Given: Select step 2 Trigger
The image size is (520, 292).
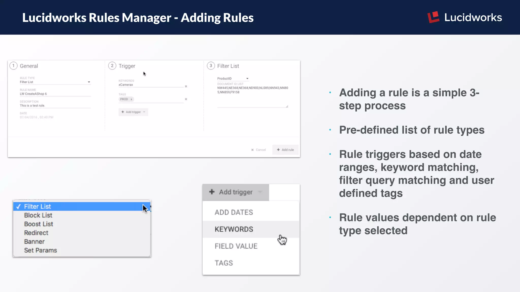Looking at the screenshot, I should (122, 66).
